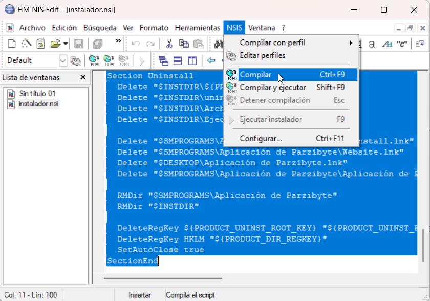
Task: Select Compilar y ejecutar menu entry
Action: 291,88
